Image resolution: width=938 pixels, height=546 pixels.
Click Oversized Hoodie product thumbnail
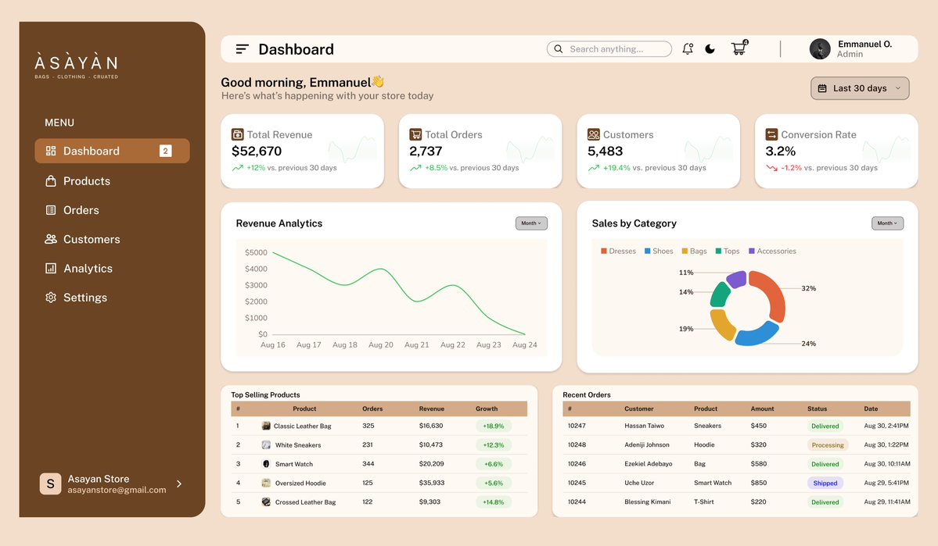pyautogui.click(x=266, y=483)
